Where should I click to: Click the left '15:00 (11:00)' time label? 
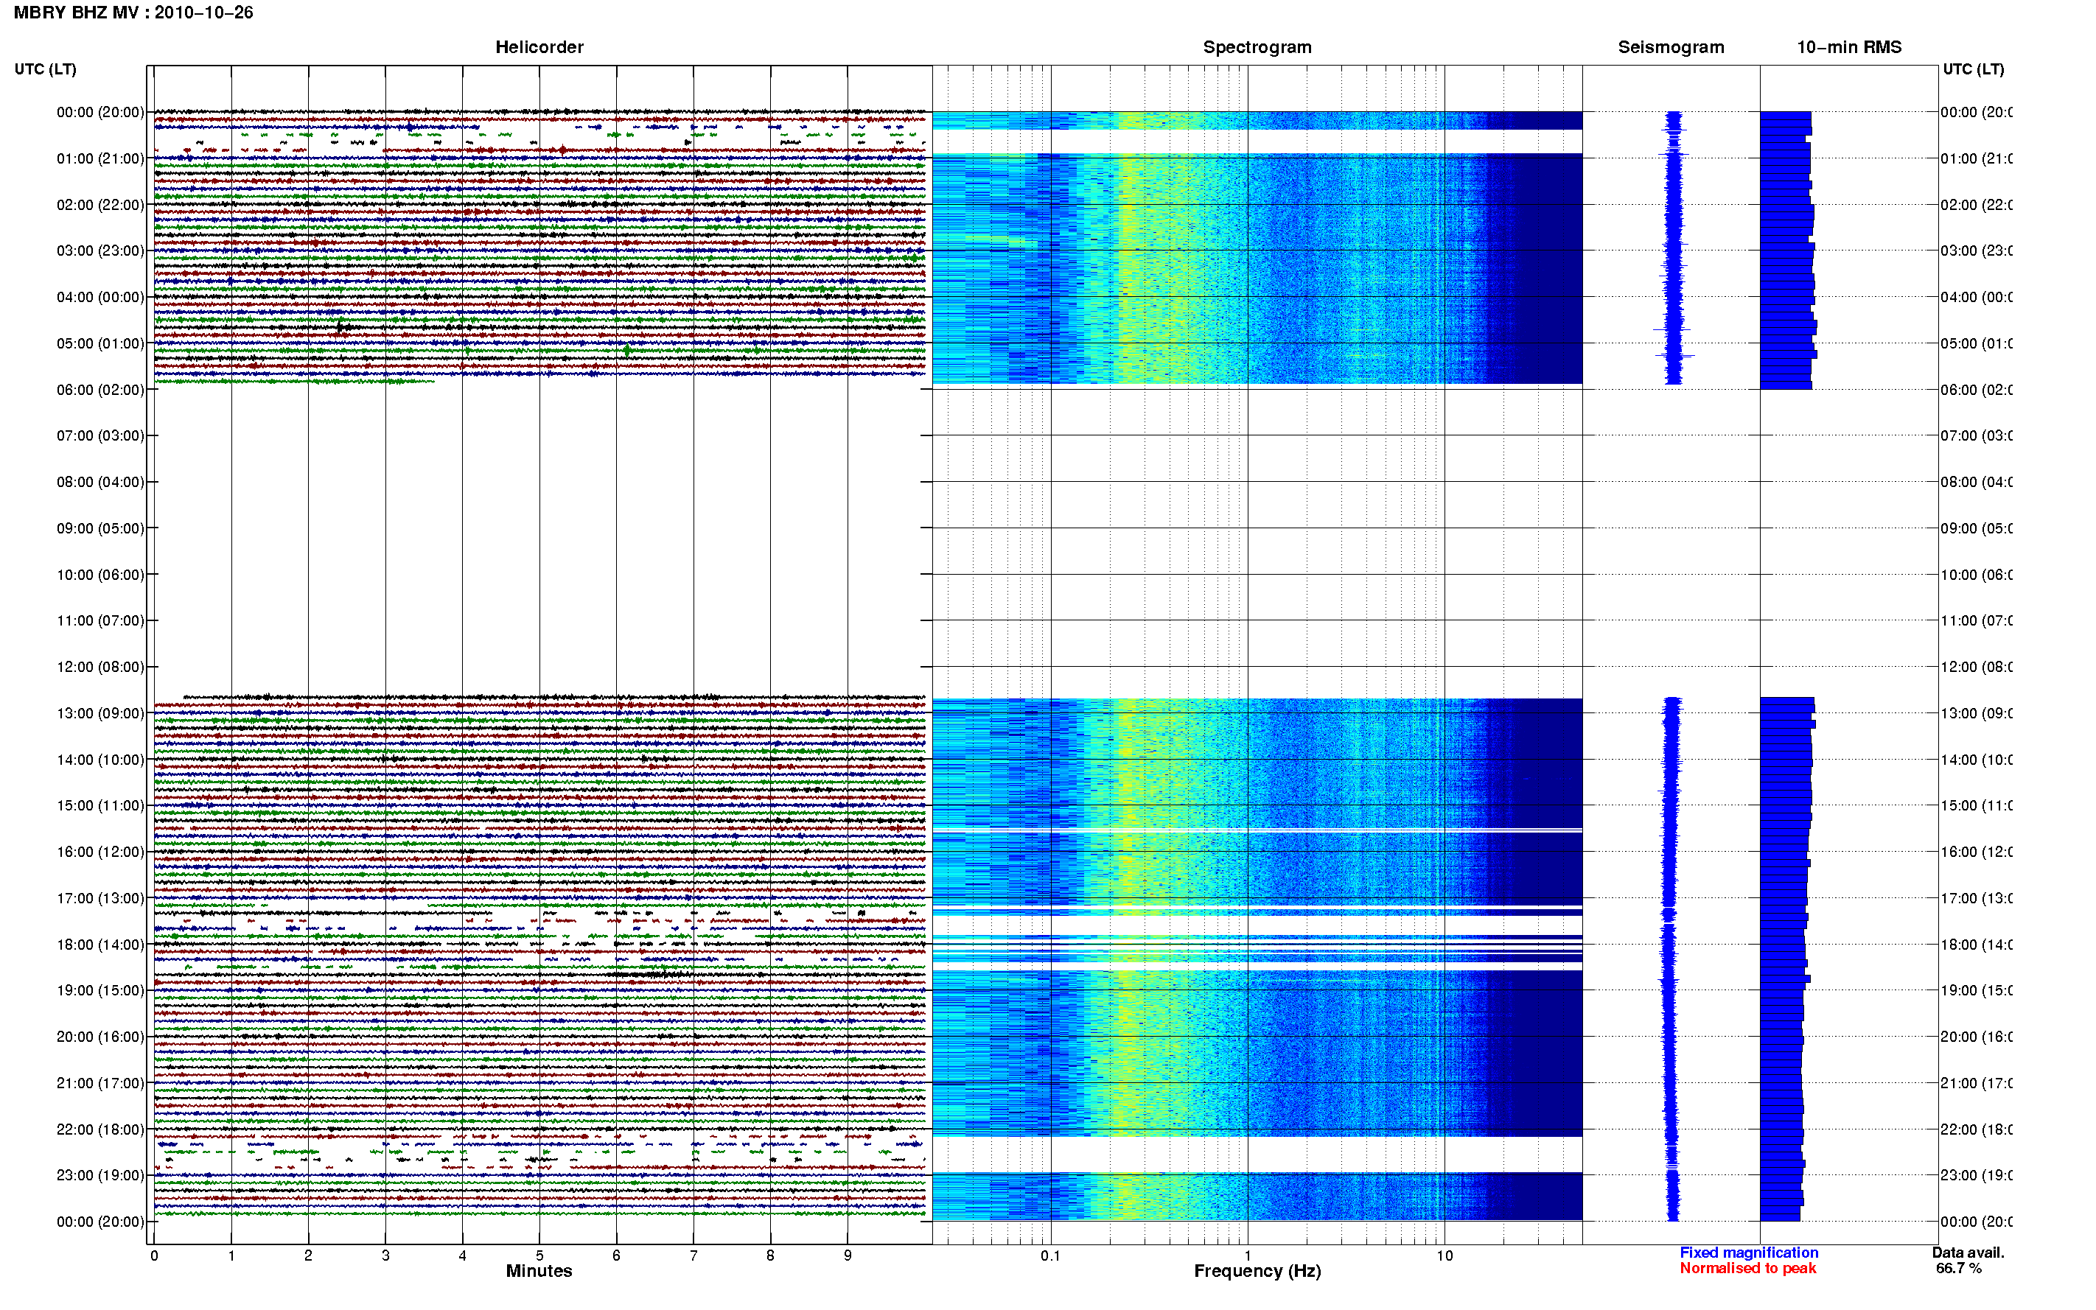coord(100,806)
